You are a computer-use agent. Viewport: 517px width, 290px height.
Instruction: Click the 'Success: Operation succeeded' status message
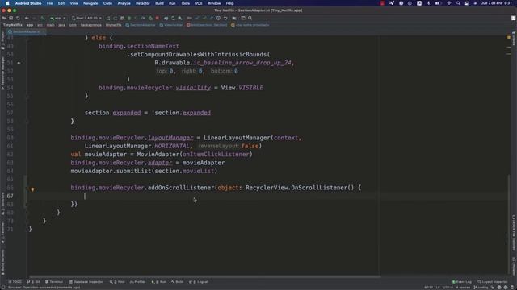44,288
